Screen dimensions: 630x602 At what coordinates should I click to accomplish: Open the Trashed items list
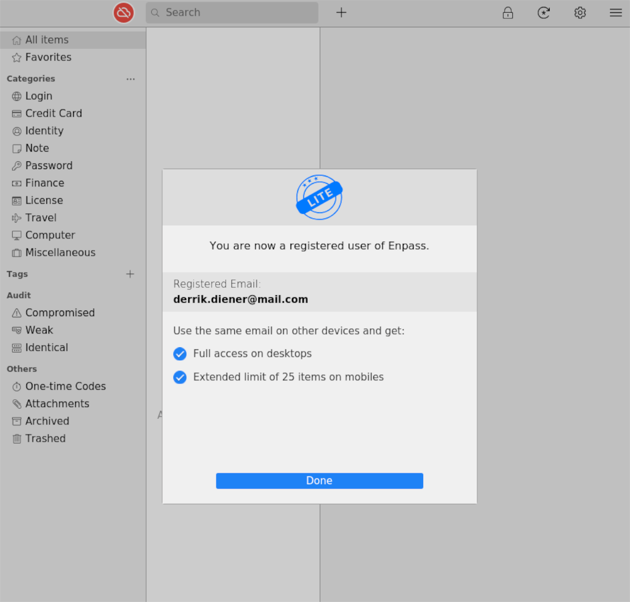click(x=45, y=438)
